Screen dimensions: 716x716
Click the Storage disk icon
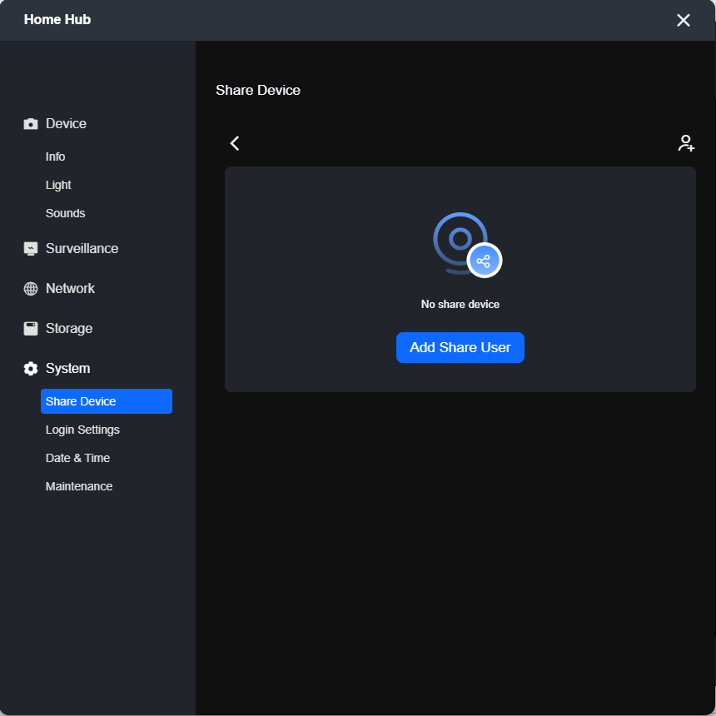point(31,329)
